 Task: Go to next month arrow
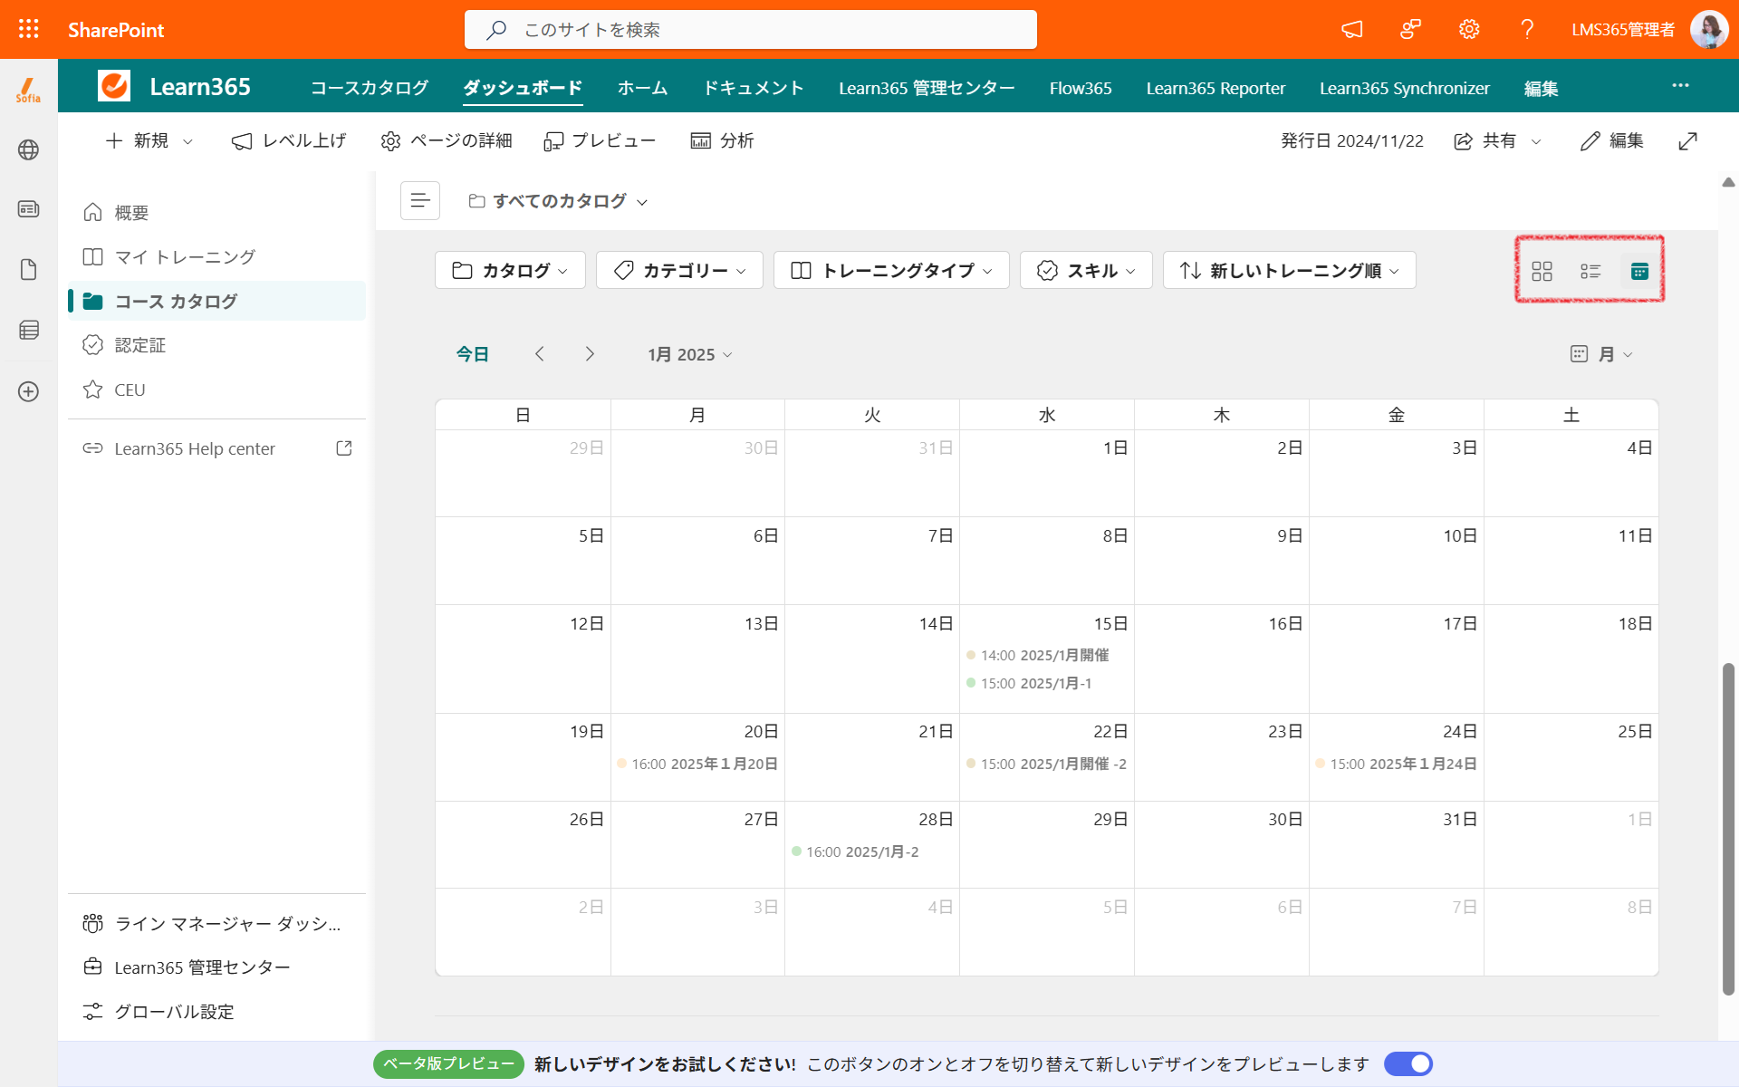(590, 354)
